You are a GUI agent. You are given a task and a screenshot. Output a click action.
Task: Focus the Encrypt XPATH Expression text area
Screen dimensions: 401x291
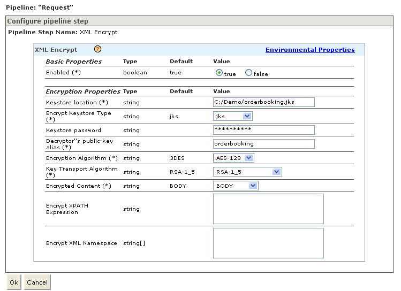pos(268,209)
